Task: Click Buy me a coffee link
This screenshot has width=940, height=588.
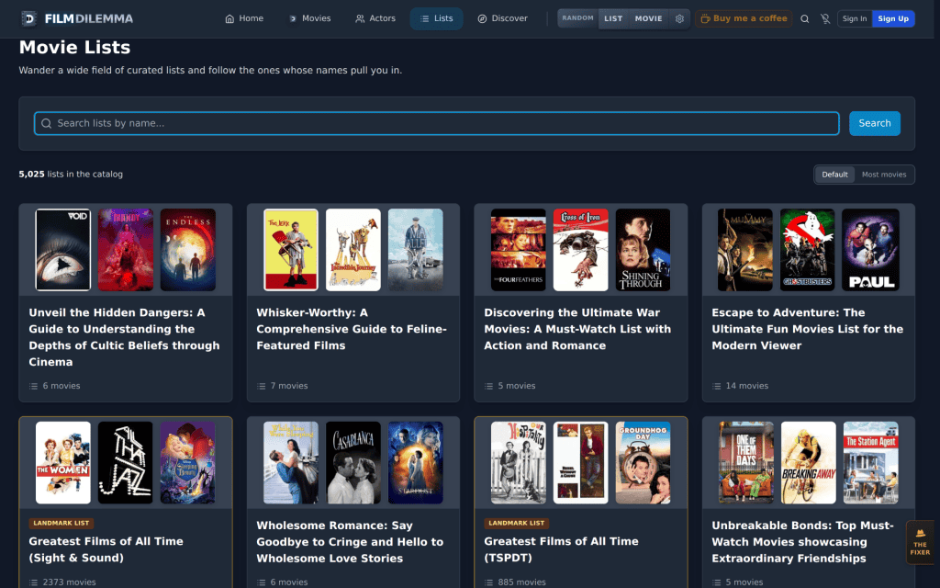Action: (x=744, y=18)
